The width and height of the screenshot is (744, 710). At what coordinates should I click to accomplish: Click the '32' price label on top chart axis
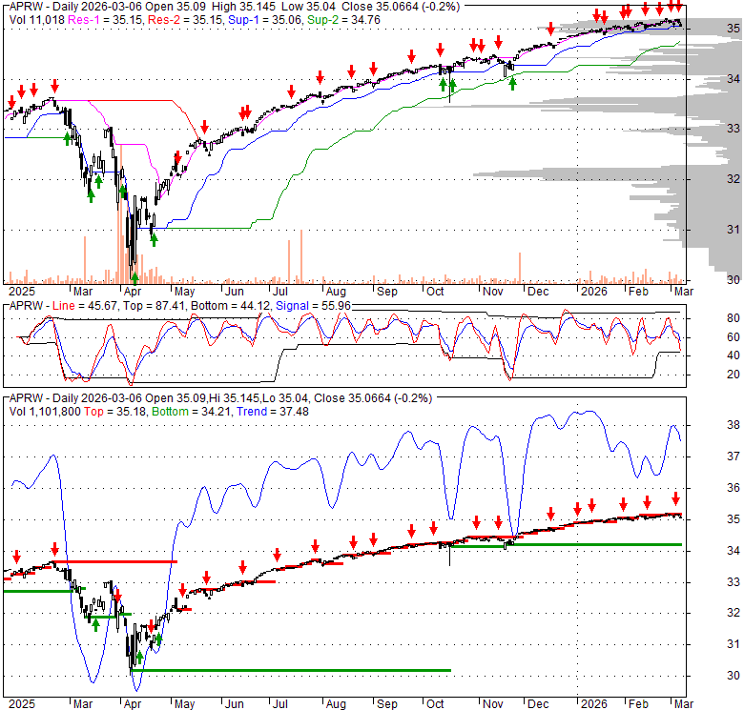(x=734, y=178)
